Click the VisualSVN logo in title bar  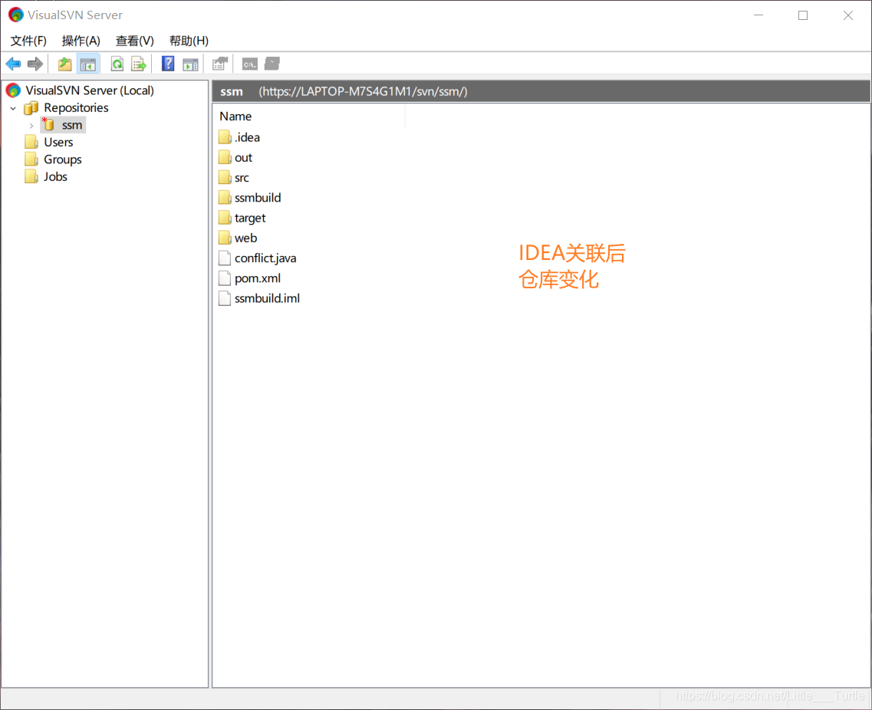(15, 15)
